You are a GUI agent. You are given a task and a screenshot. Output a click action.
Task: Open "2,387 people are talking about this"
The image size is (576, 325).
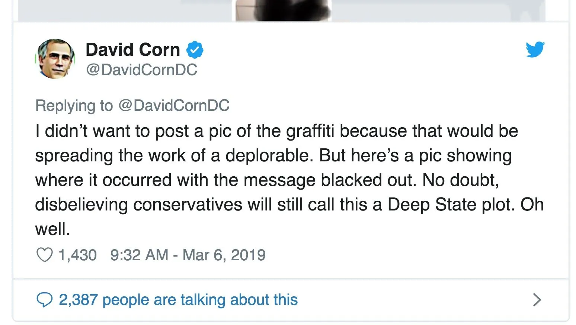pyautogui.click(x=178, y=300)
